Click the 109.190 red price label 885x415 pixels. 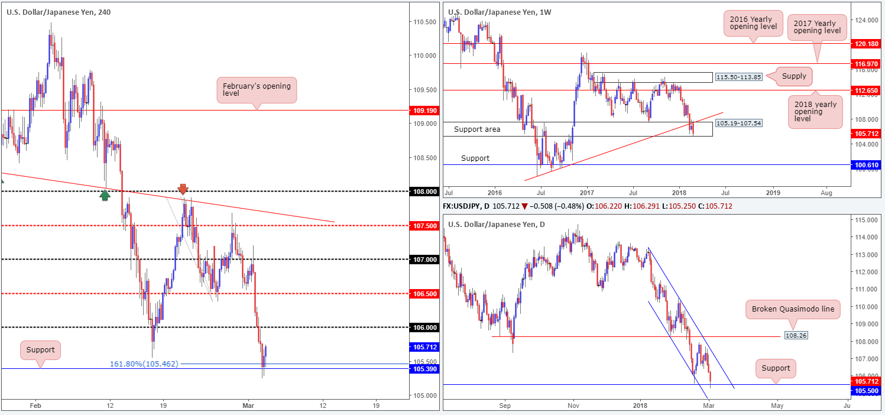coord(423,111)
